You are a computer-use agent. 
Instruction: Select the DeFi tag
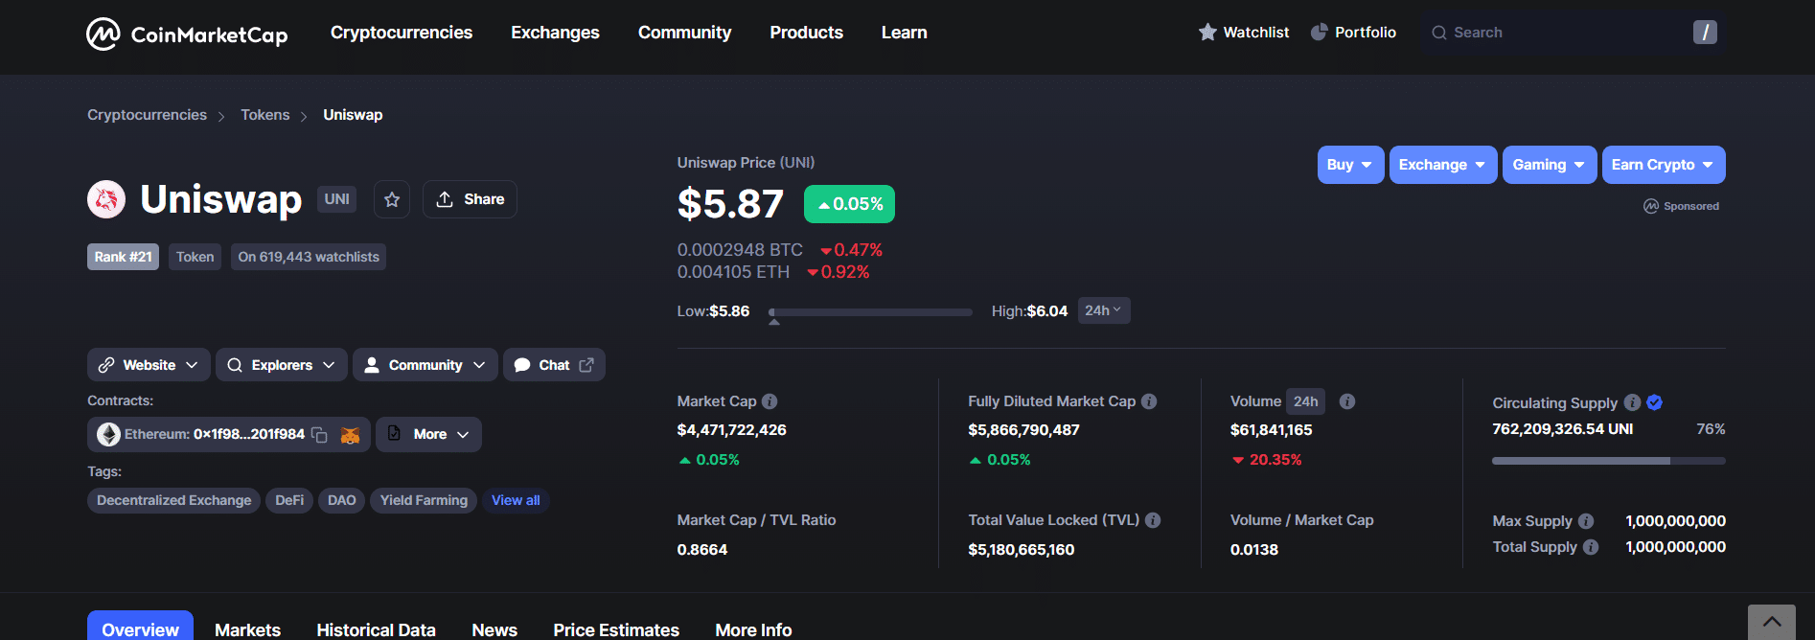coord(289,500)
